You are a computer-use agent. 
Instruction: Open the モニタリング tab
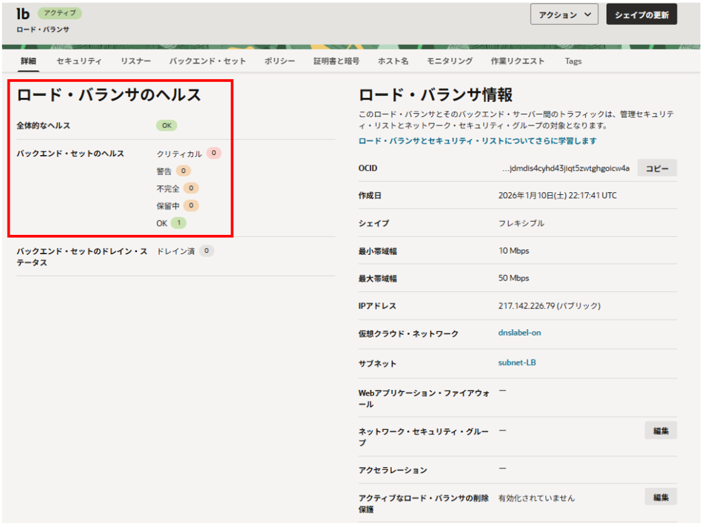pyautogui.click(x=450, y=61)
